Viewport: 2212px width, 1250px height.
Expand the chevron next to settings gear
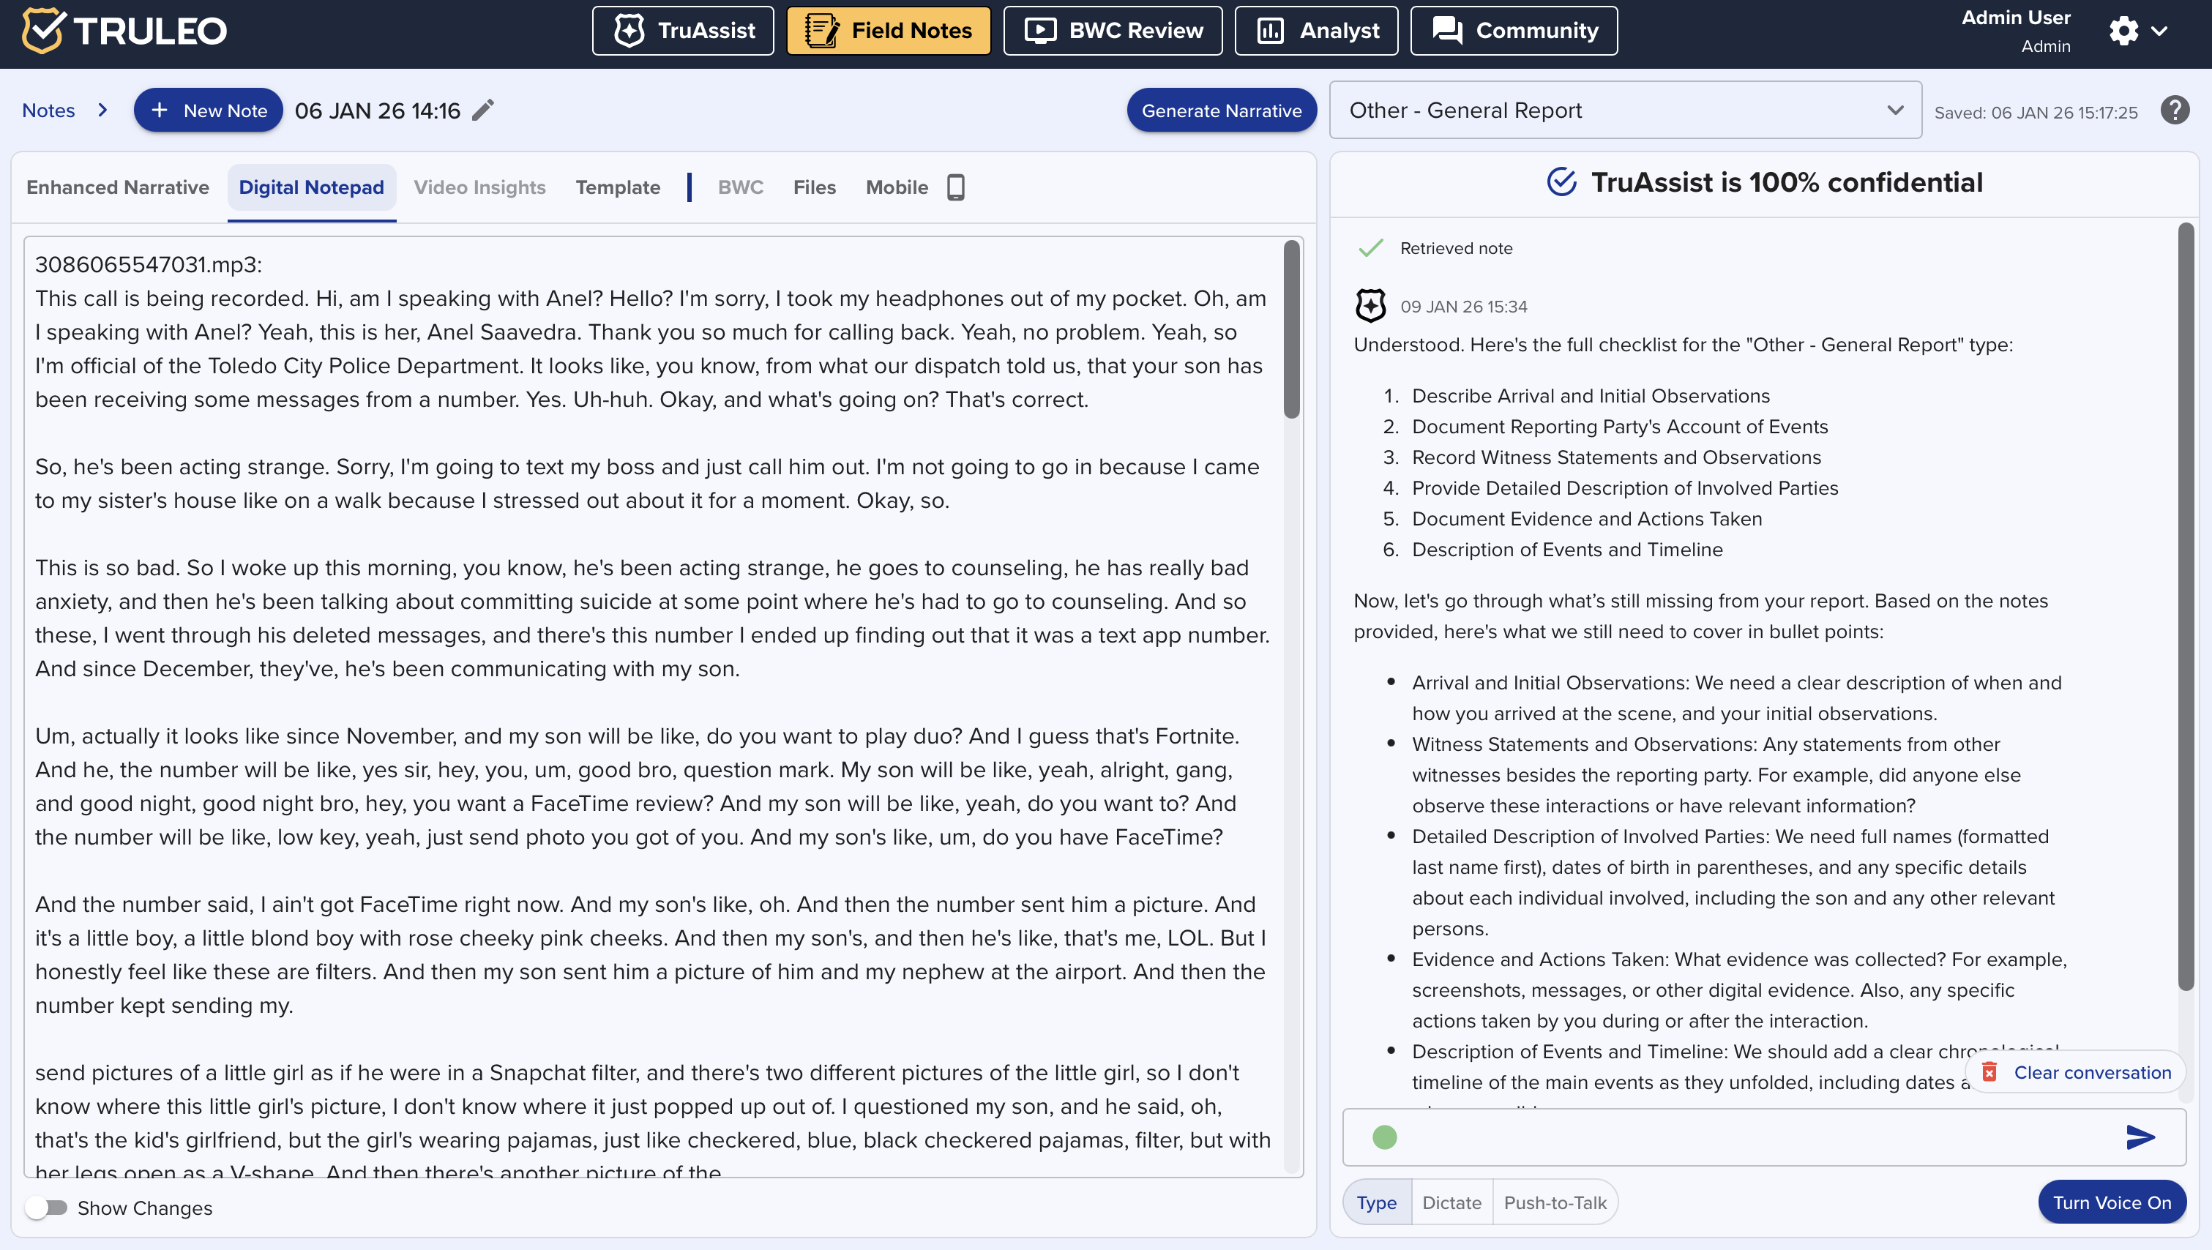2159,31
